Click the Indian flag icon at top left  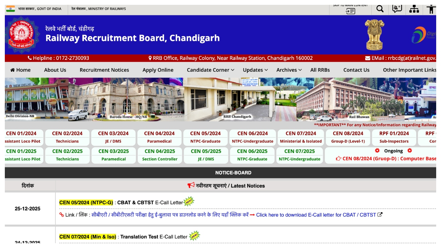(x=10, y=9)
